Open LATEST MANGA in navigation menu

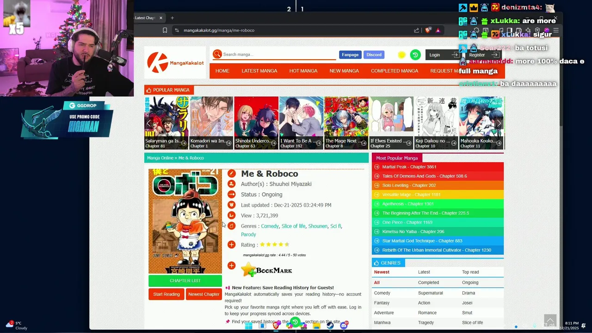pos(259,71)
